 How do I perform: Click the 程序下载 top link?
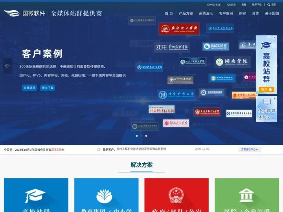pos(257,4)
